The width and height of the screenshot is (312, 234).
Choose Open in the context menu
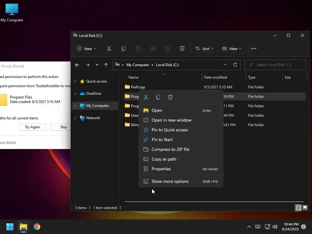click(181, 110)
